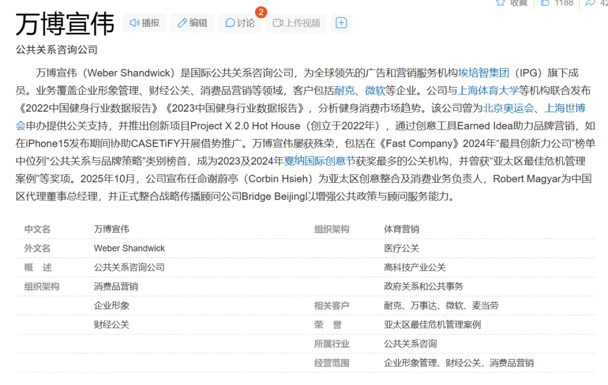Screen dimensions: 608x385
Task: Click the 经营范围 field label
Action: coord(332,363)
